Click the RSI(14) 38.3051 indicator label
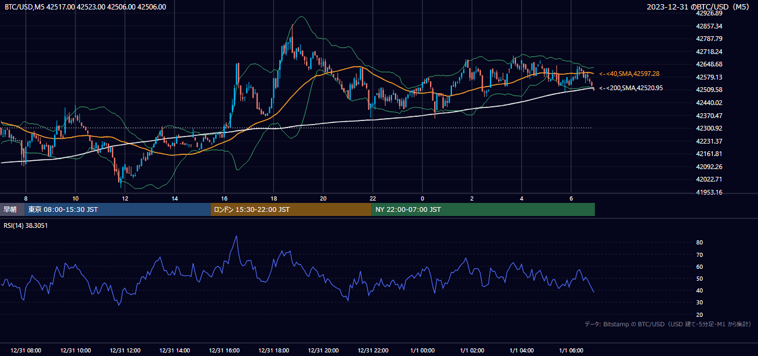 point(26,225)
